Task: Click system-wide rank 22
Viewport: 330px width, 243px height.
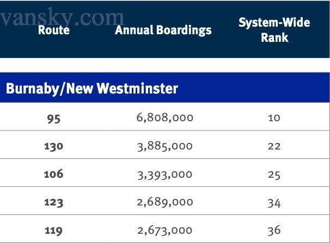Action: point(274,146)
